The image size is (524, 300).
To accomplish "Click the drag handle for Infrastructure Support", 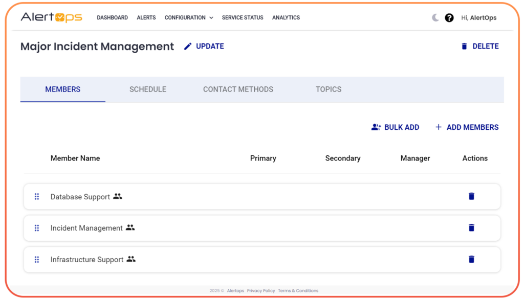I will click(36, 259).
